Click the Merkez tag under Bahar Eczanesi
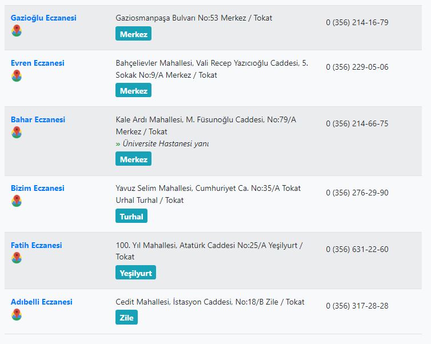This screenshot has height=344, width=431. [x=133, y=159]
